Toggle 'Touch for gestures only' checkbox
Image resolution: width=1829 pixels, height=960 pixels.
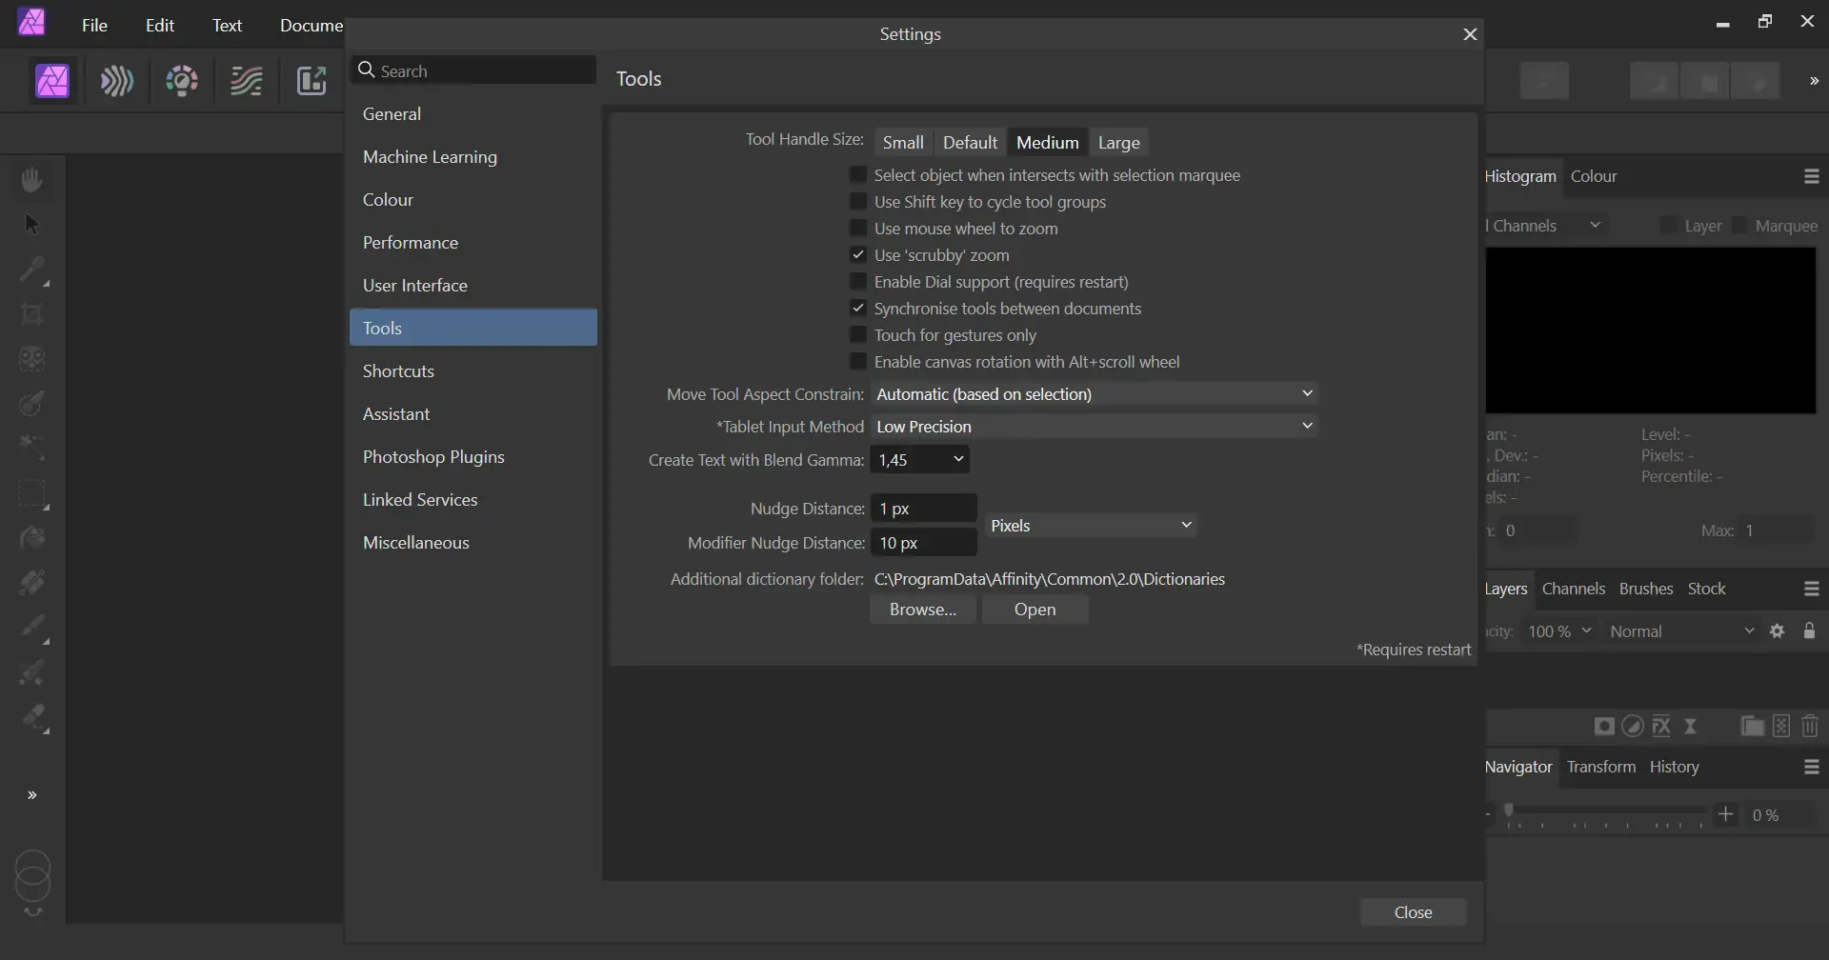858,335
